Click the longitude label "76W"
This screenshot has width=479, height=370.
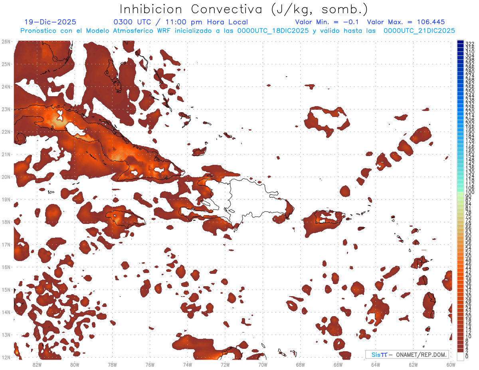point(150,364)
